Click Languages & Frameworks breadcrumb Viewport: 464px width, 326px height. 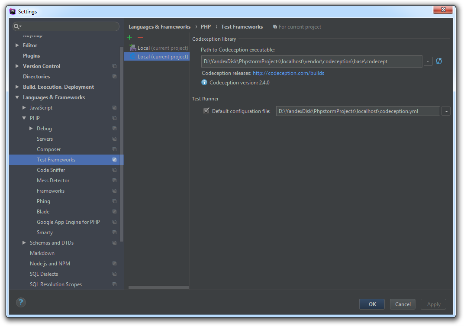(x=159, y=27)
